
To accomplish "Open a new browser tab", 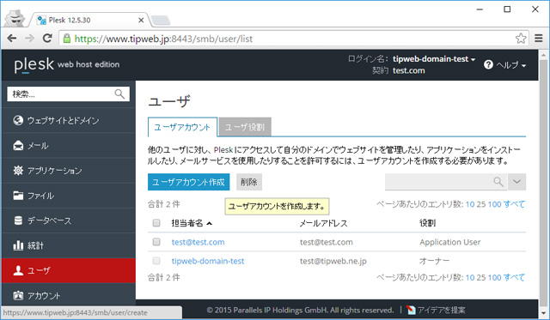I will (161, 21).
